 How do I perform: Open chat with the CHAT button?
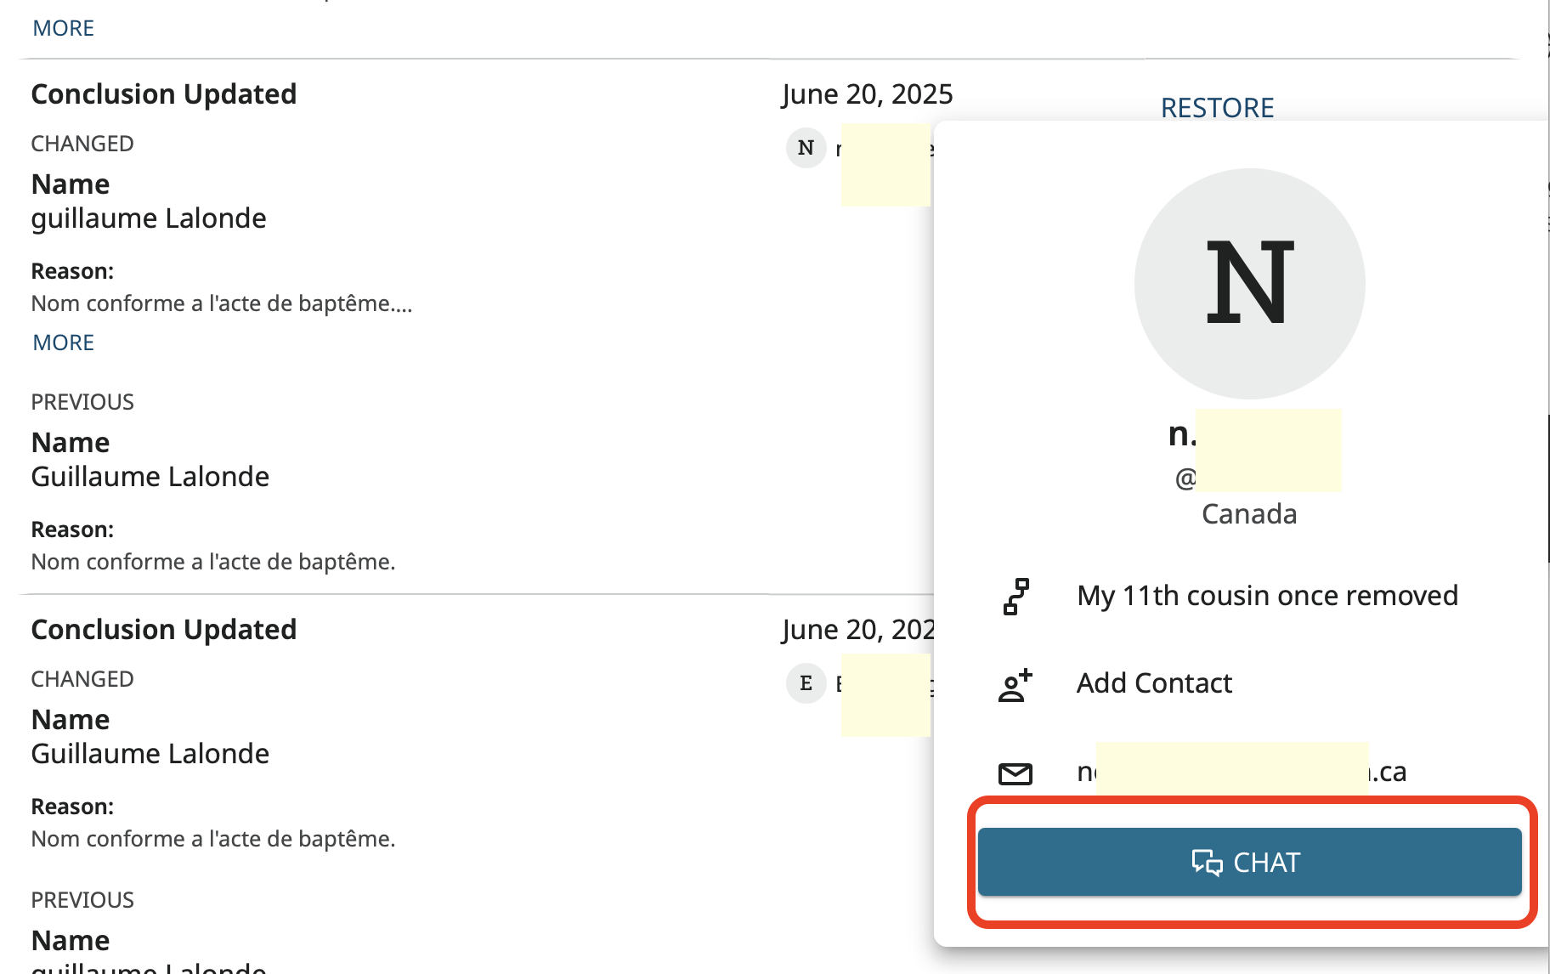(1249, 862)
